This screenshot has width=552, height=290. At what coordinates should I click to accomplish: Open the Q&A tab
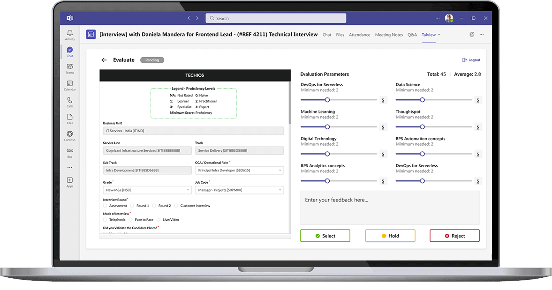pyautogui.click(x=412, y=35)
